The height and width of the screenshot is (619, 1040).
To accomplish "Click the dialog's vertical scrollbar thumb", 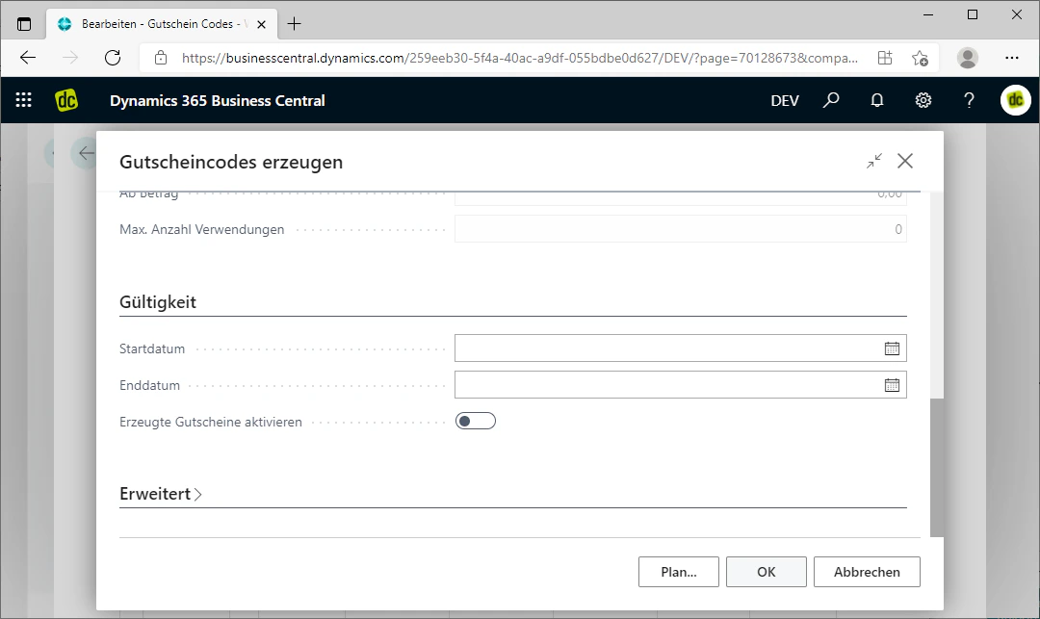I will tap(937, 468).
